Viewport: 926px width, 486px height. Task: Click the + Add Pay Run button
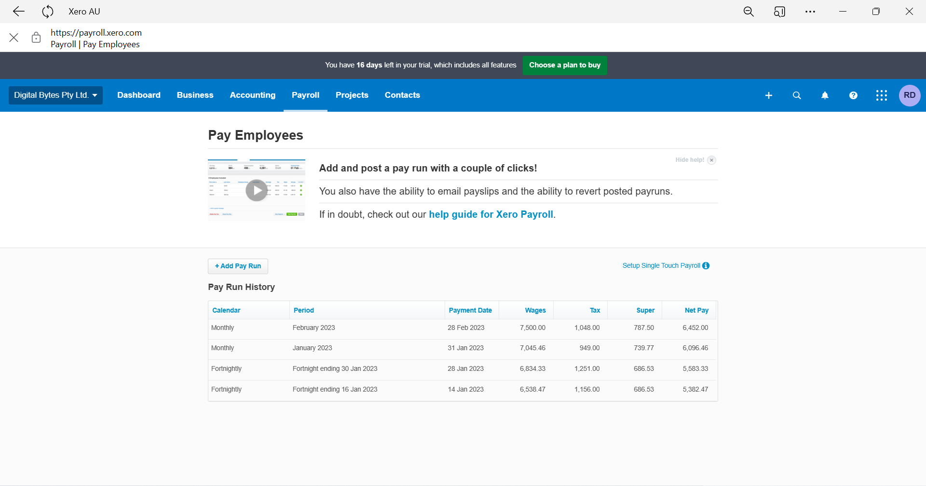238,266
